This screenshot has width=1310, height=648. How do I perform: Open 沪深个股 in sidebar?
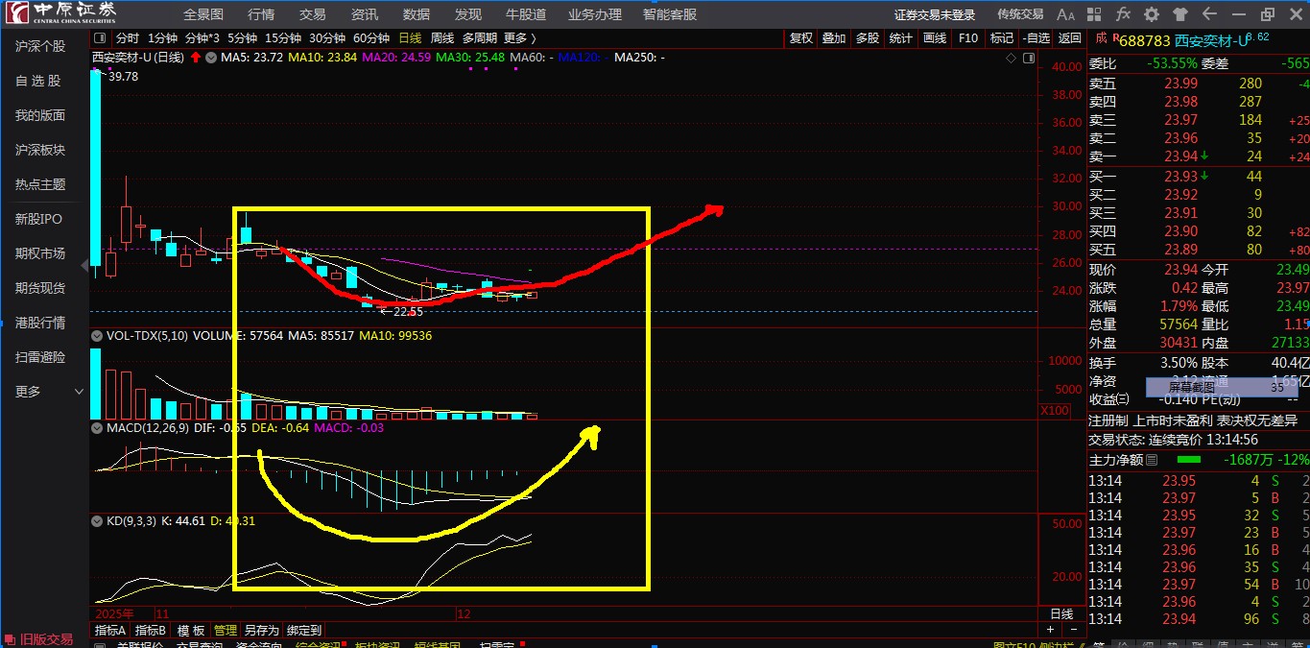tap(40, 46)
